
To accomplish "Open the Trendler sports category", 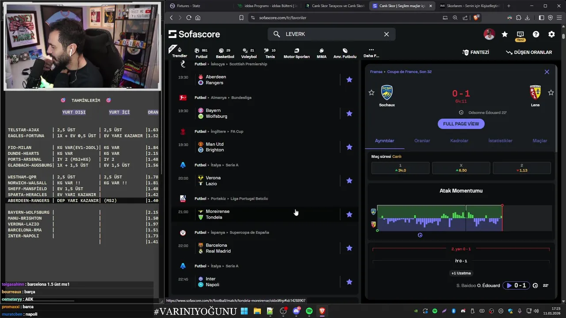I will coord(180,52).
